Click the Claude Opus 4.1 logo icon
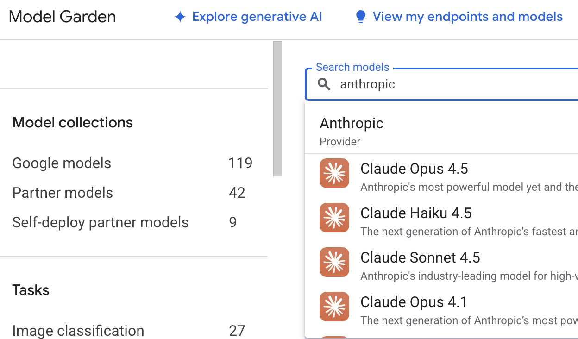This screenshot has height=339, width=578. [x=334, y=307]
